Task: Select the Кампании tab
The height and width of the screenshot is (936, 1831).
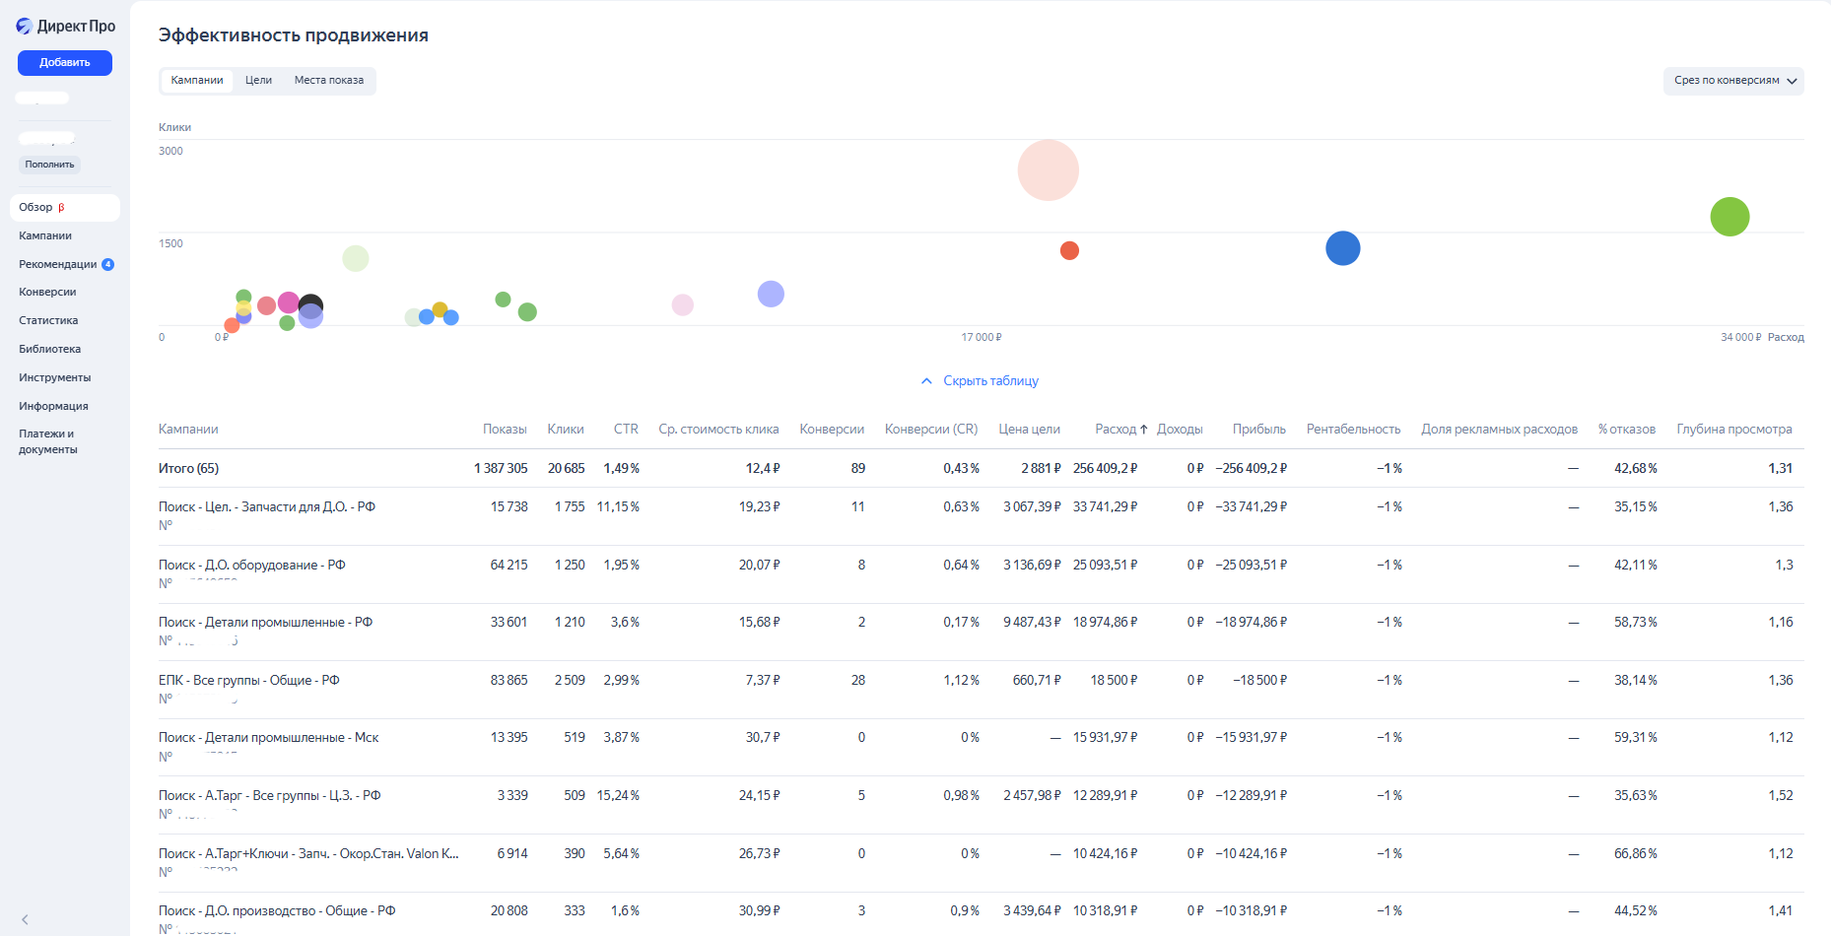Action: [x=197, y=81]
